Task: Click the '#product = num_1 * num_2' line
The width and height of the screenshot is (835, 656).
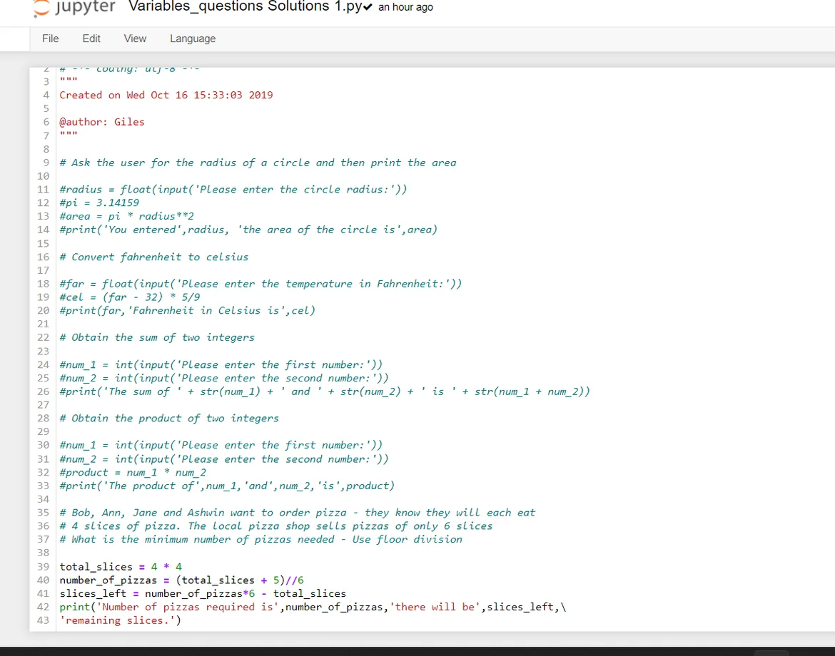Action: click(133, 472)
